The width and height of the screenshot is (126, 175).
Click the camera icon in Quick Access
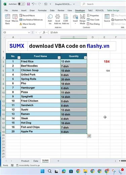46,4
